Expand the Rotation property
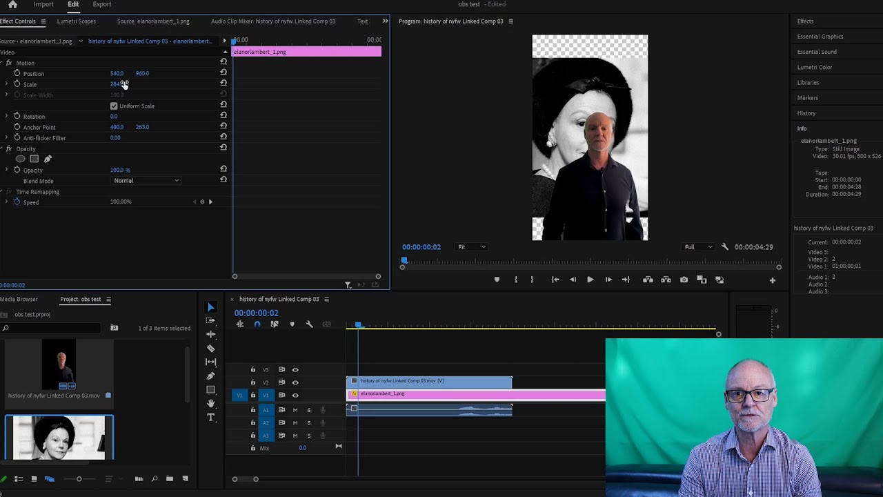Image resolution: width=883 pixels, height=497 pixels. point(6,116)
